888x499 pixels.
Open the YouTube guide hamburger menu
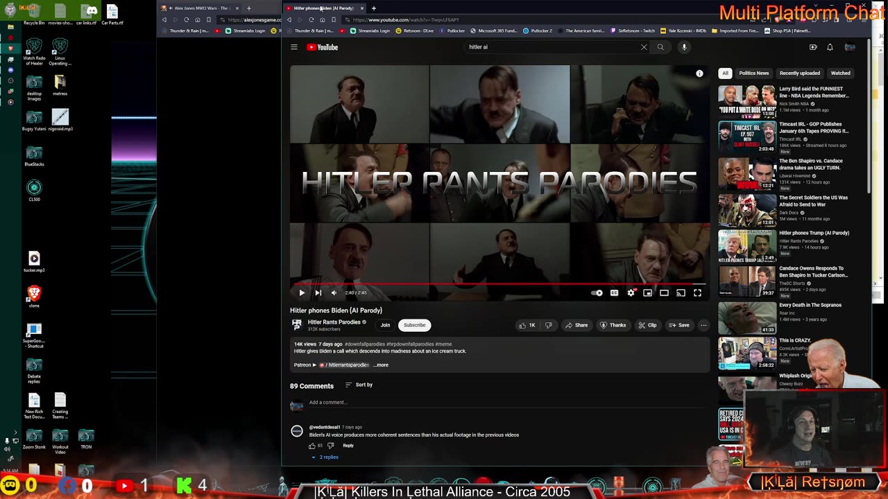pyautogui.click(x=294, y=47)
